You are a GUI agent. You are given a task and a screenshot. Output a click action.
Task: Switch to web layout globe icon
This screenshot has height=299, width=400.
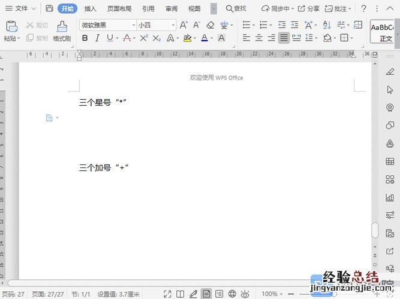(232, 294)
